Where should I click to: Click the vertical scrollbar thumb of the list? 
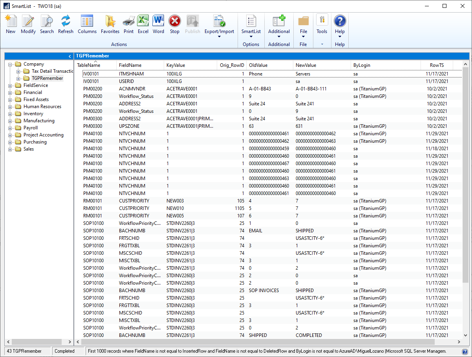[466, 175]
